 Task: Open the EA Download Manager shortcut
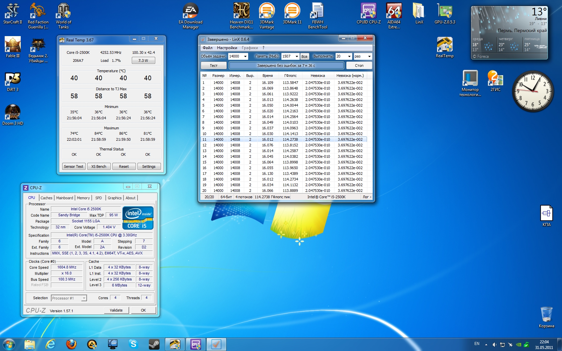pos(190,16)
